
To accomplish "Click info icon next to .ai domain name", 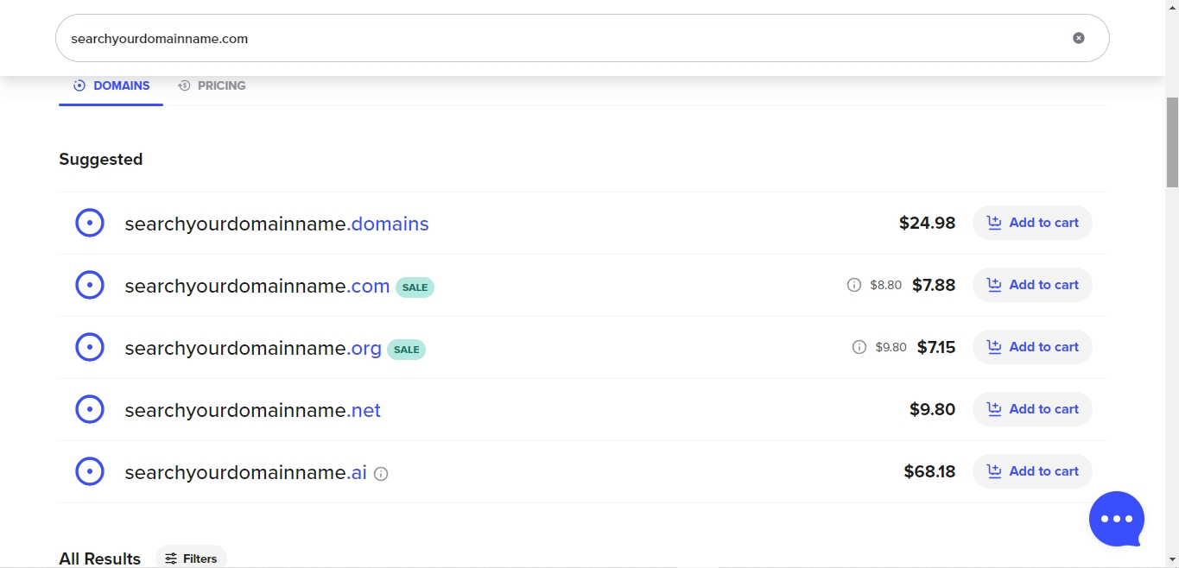I will [381, 474].
